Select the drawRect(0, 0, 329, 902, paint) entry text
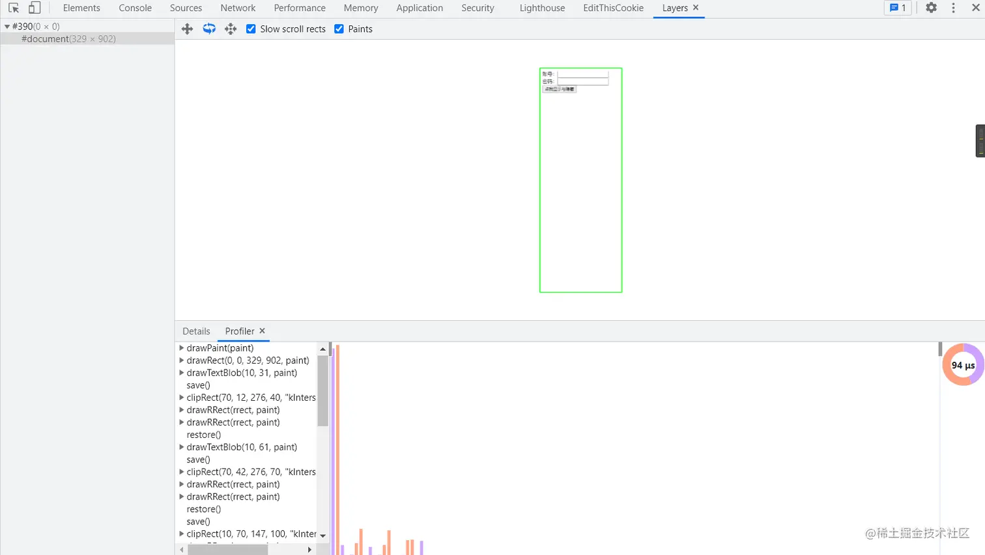Screen dimensions: 985x555 tap(248, 360)
